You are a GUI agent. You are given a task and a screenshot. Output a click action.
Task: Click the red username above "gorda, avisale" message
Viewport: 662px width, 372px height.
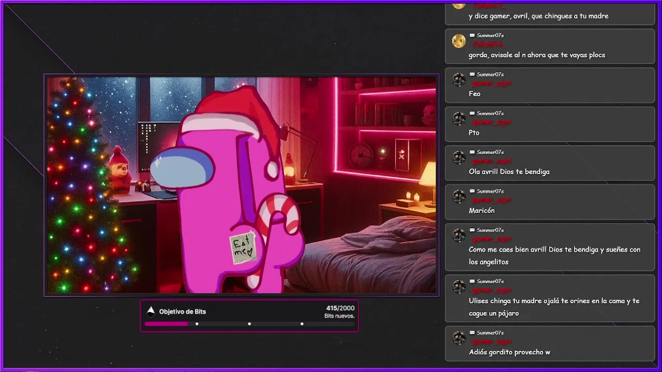click(489, 44)
